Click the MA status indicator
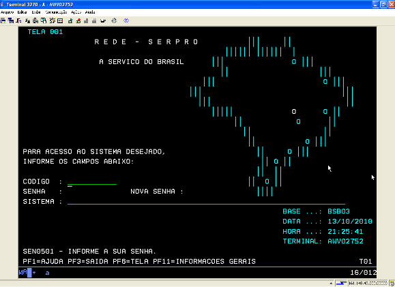 [23, 273]
